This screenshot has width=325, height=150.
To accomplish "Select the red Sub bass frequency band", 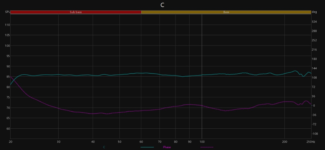I will click(x=76, y=12).
